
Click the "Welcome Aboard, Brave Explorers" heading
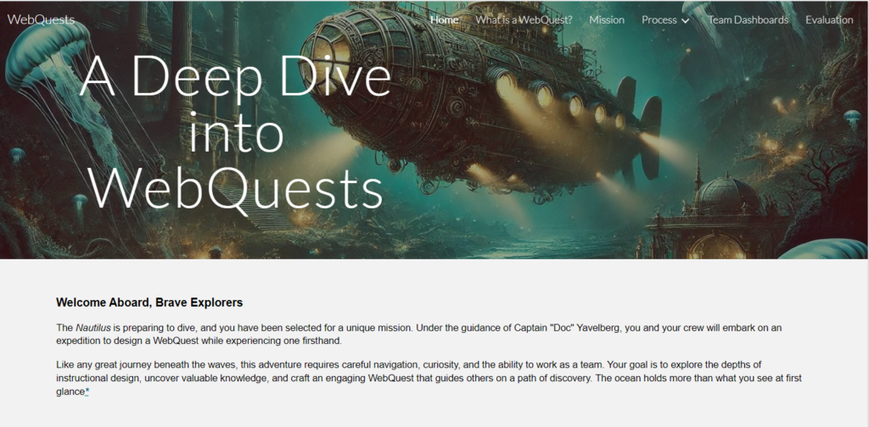149,302
